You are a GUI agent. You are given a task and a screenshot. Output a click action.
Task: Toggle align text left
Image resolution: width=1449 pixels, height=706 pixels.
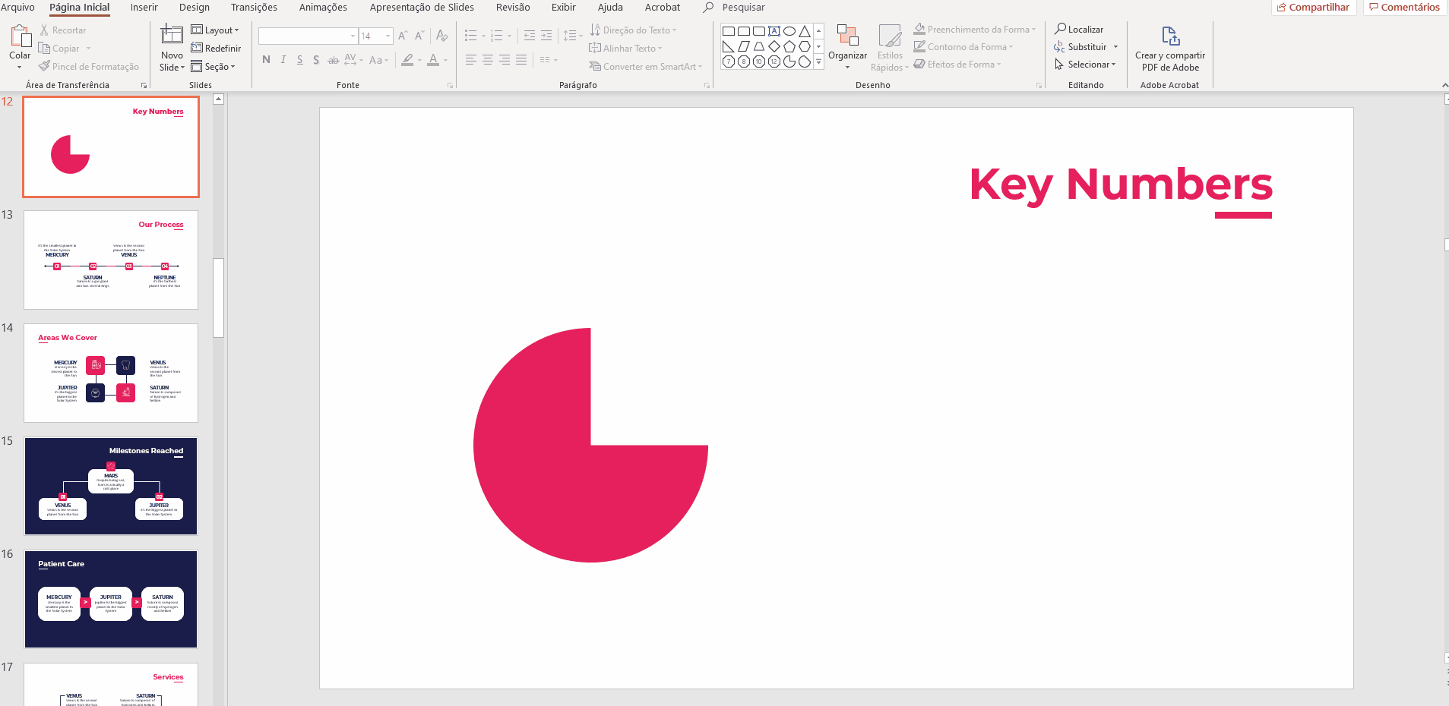471,60
